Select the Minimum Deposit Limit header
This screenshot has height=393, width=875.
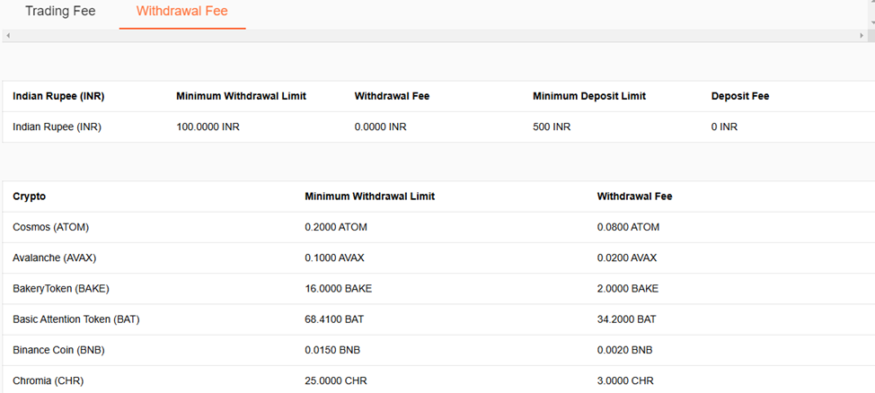pyautogui.click(x=588, y=96)
